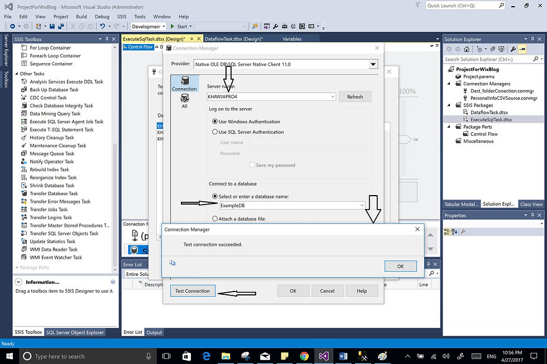Select the Connection page icon in dialog
The image size is (547, 364).
[x=185, y=84]
